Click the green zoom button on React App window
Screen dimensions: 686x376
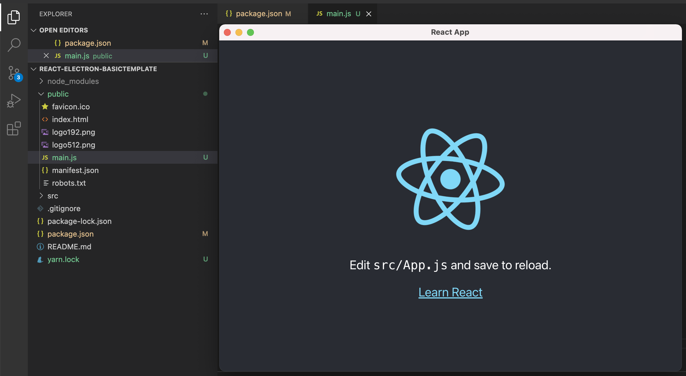250,32
